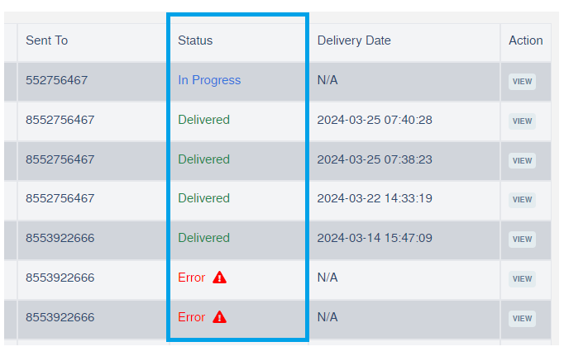Open VIEW for the In Progress message
The height and width of the screenshot is (356, 564).
coord(522,82)
